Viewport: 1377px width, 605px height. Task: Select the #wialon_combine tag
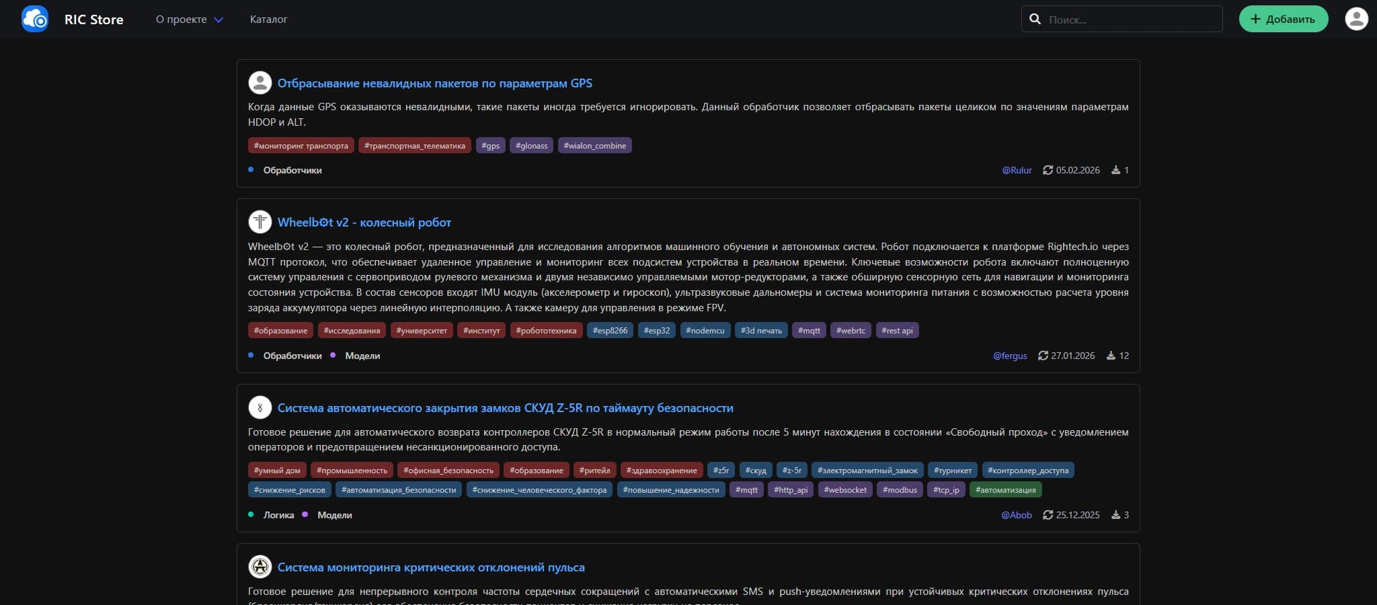tap(594, 145)
